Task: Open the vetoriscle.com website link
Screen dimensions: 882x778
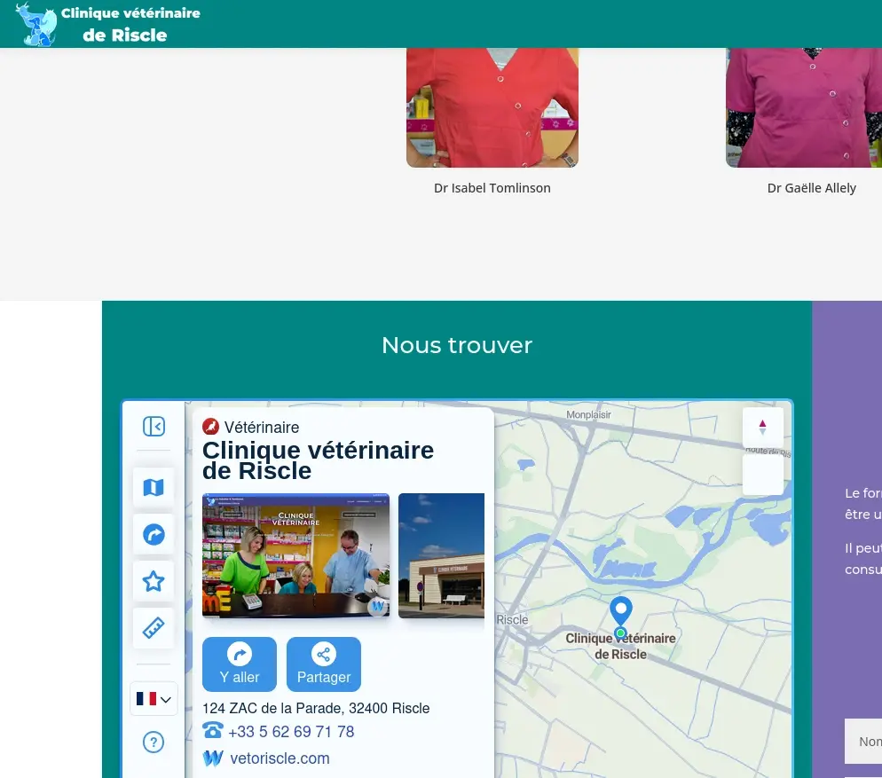Action: [280, 758]
